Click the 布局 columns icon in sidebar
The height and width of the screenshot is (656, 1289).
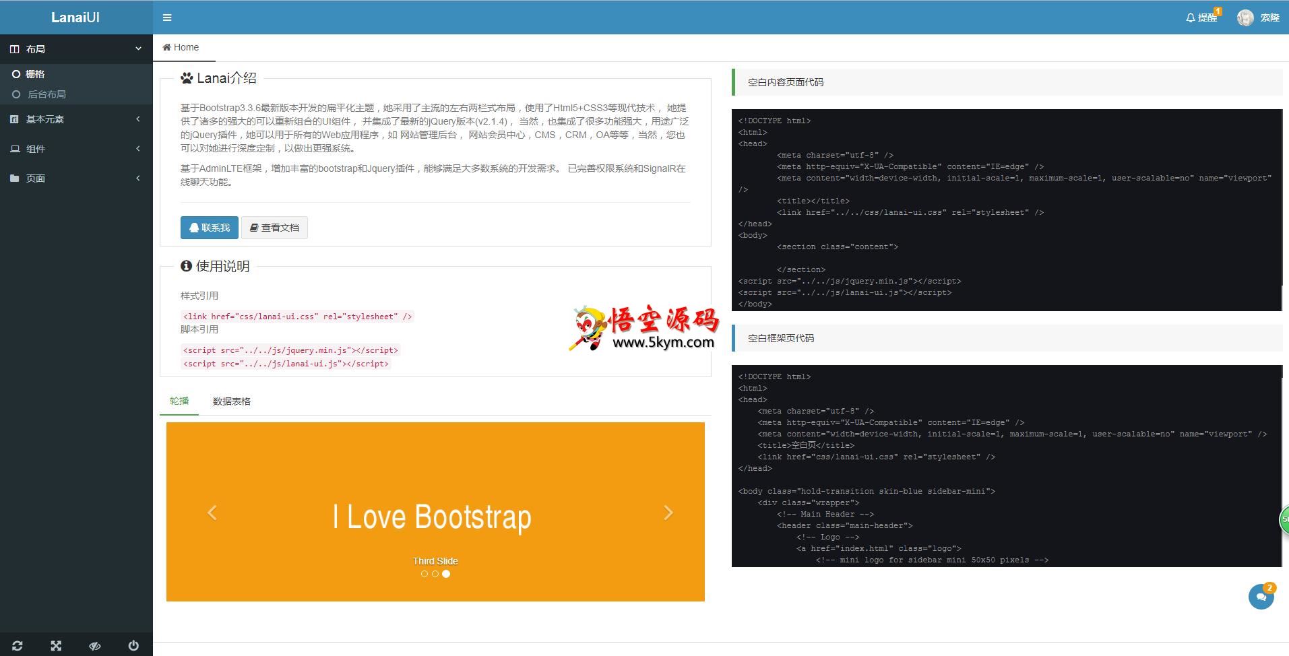point(15,49)
